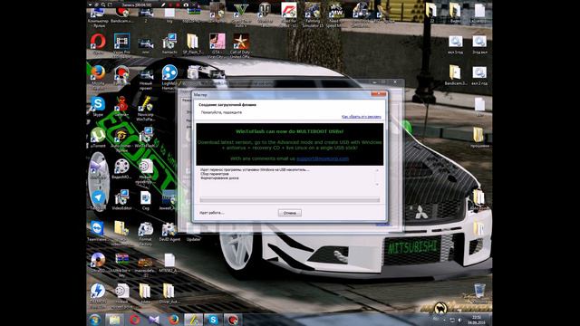The height and width of the screenshot is (326, 580).
Task: Open the Gameнет desktop shortcut
Action: (121, 107)
